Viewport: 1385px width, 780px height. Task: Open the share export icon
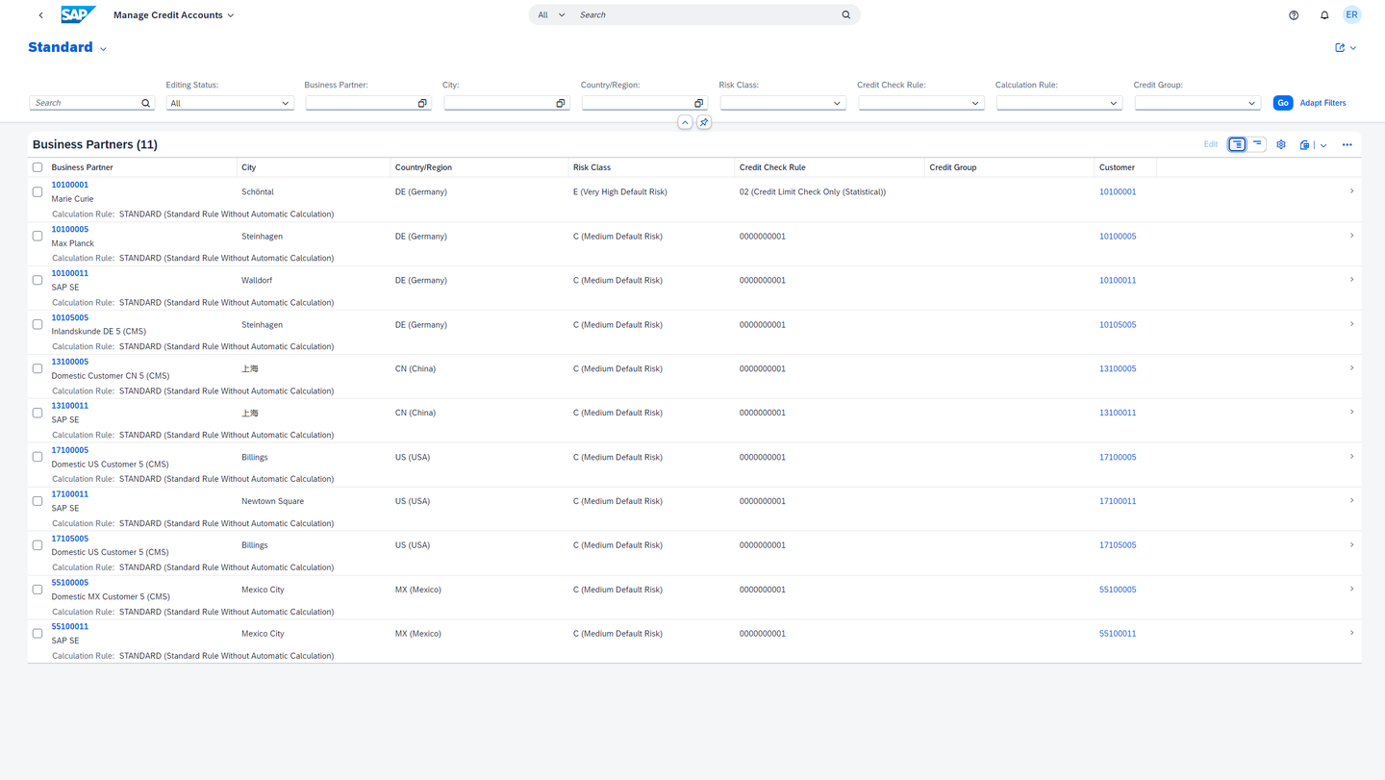tap(1340, 47)
